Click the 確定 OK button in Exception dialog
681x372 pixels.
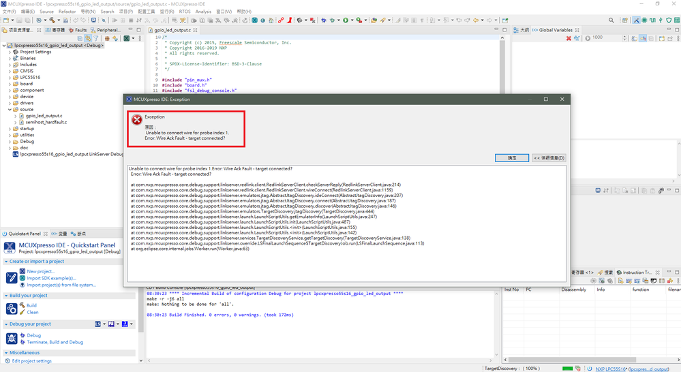coord(512,158)
